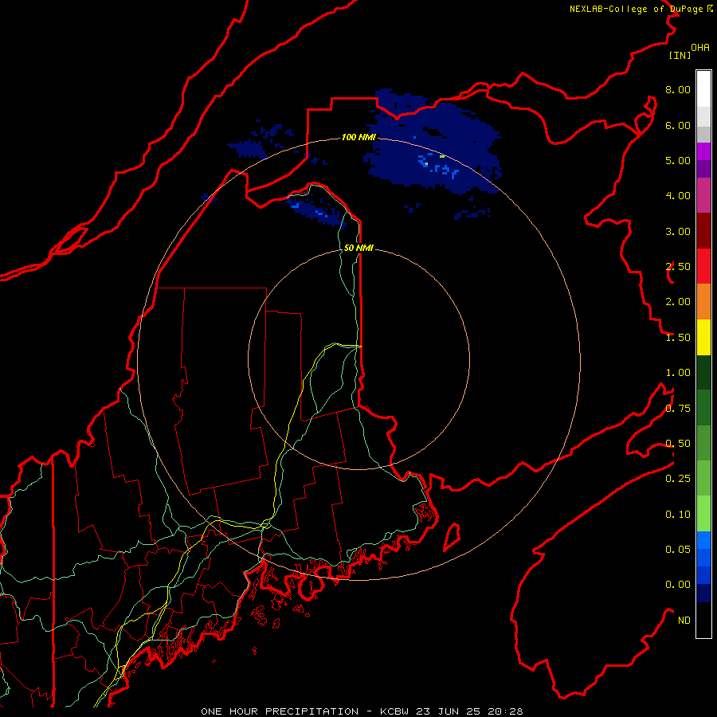717x717 pixels.
Task: Click the 1.50 legend value
Action: click(678, 338)
